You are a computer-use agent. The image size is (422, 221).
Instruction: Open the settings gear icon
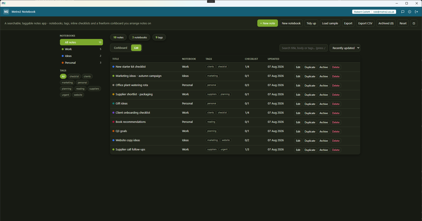(x=410, y=12)
